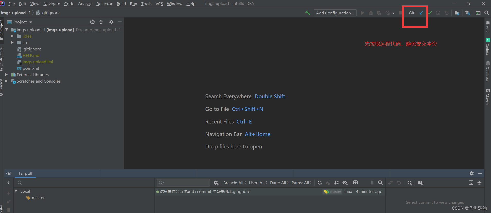Open Git tool window settings gear
Viewport: 491px width, 213px height.
[x=472, y=173]
